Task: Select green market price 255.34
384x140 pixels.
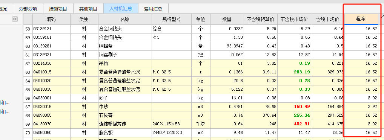Action: pyautogui.click(x=294, y=115)
